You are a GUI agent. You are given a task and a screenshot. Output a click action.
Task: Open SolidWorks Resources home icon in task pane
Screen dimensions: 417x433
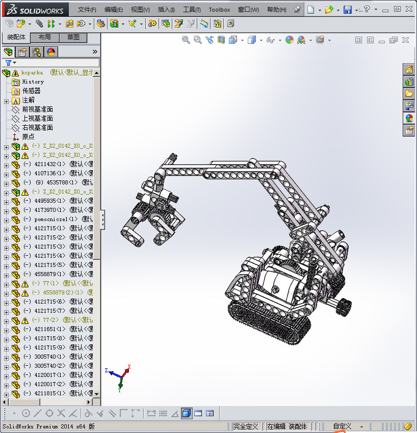(409, 69)
